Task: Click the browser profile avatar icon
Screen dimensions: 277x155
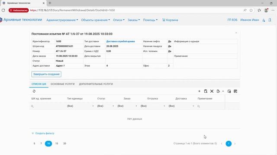Action: coord(266,10)
